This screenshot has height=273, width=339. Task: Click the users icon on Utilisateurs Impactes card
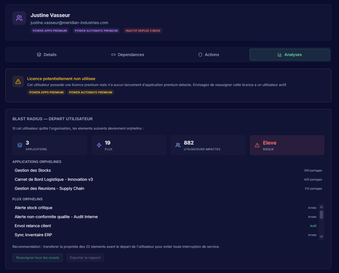pyautogui.click(x=178, y=145)
